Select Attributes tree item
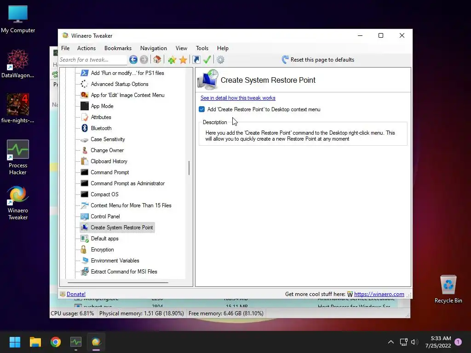 pos(101,117)
